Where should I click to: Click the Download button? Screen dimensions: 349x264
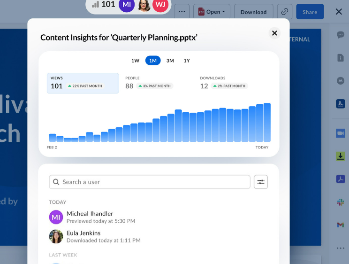tap(253, 12)
